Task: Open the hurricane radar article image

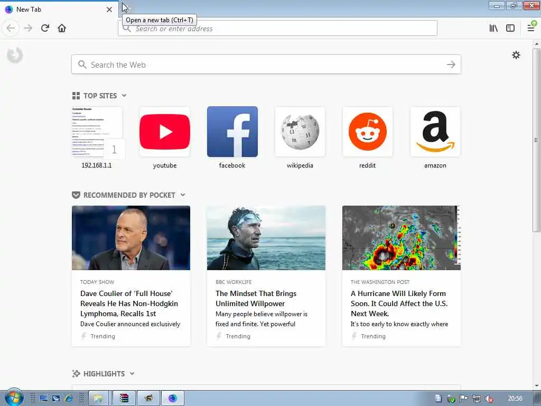Action: pyautogui.click(x=402, y=238)
